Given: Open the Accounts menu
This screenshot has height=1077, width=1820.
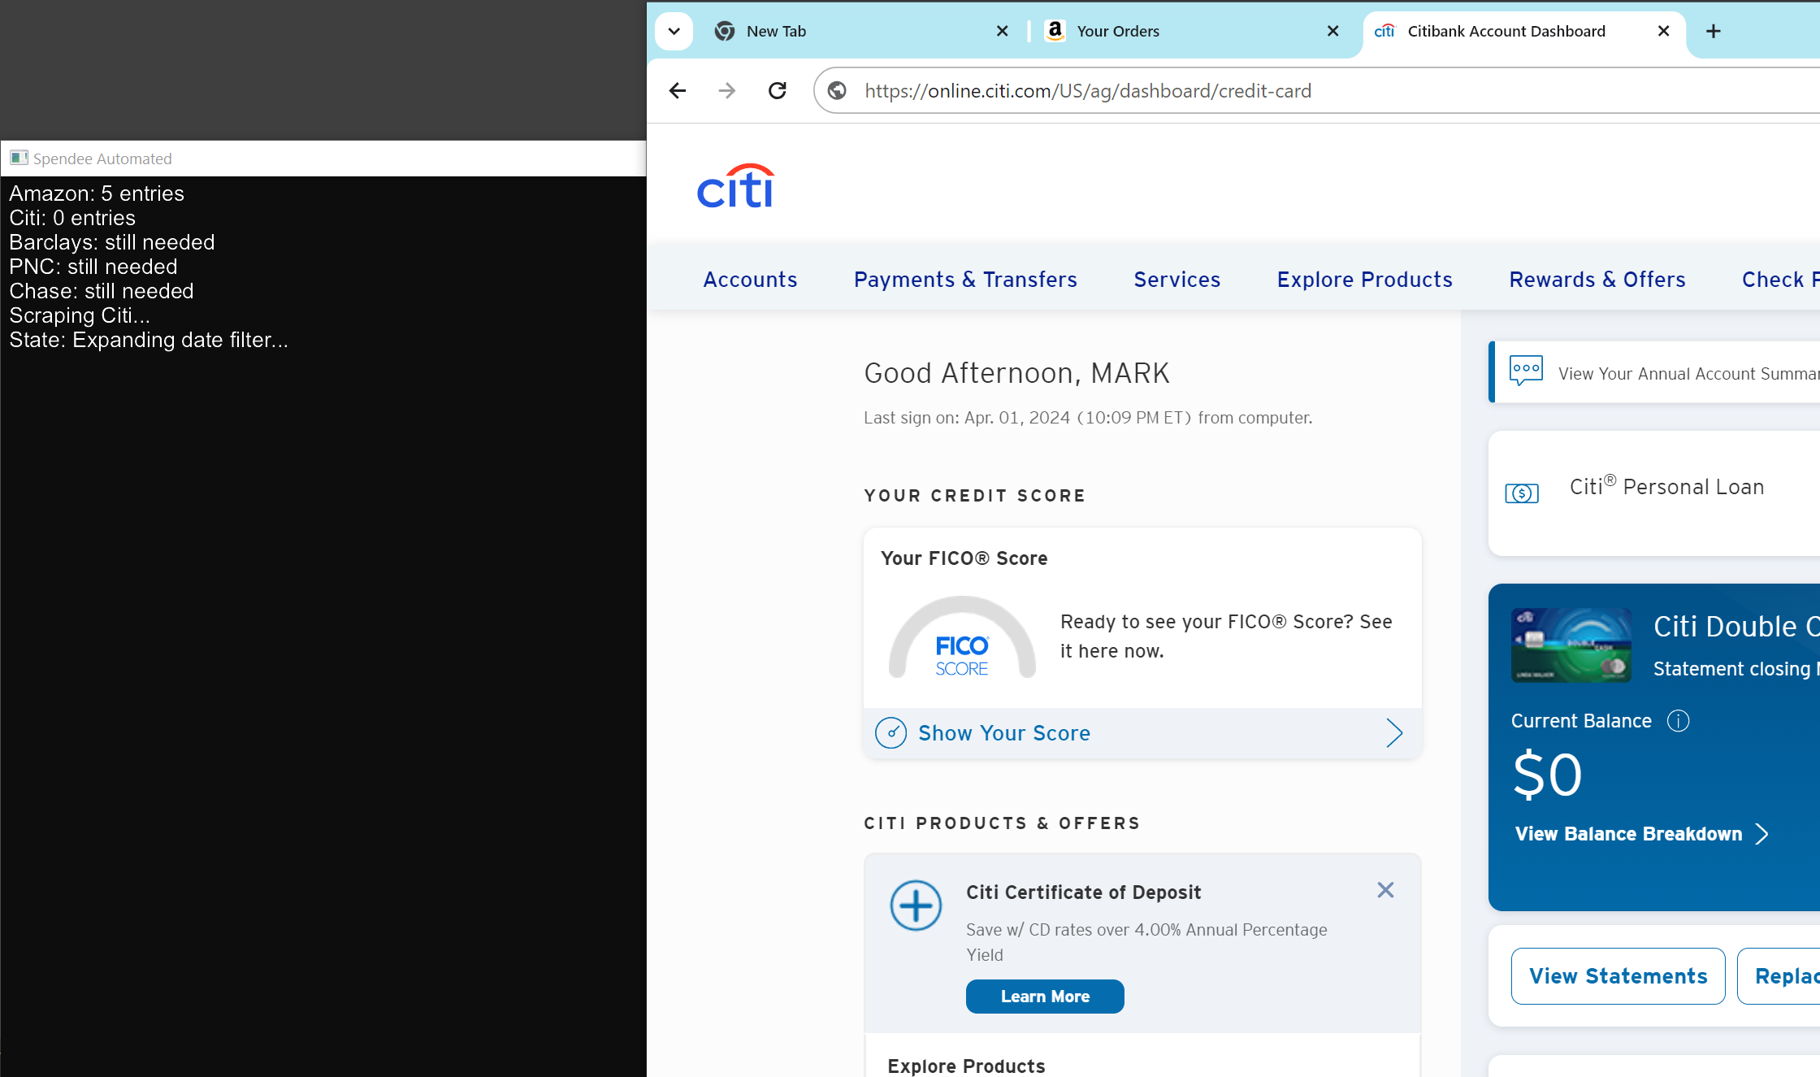Looking at the screenshot, I should 750,280.
